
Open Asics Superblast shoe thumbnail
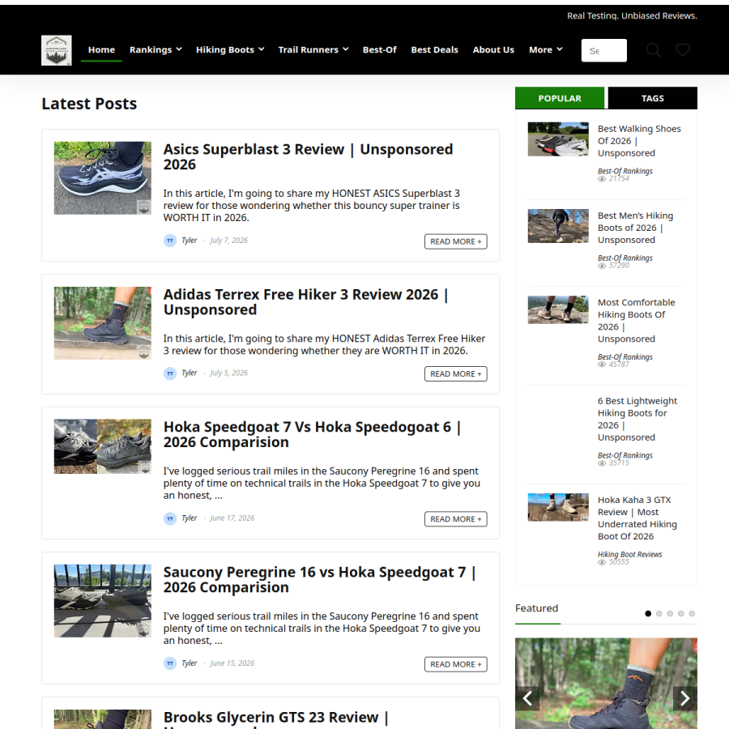(x=102, y=178)
